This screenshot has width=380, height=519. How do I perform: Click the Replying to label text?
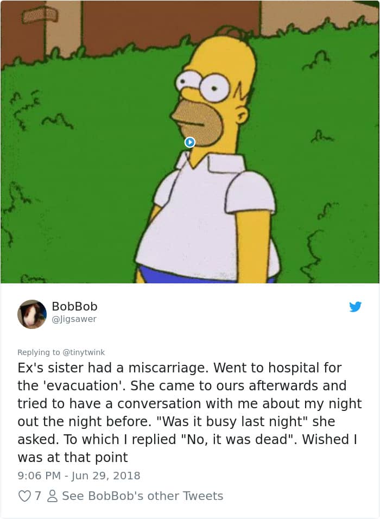(39, 352)
